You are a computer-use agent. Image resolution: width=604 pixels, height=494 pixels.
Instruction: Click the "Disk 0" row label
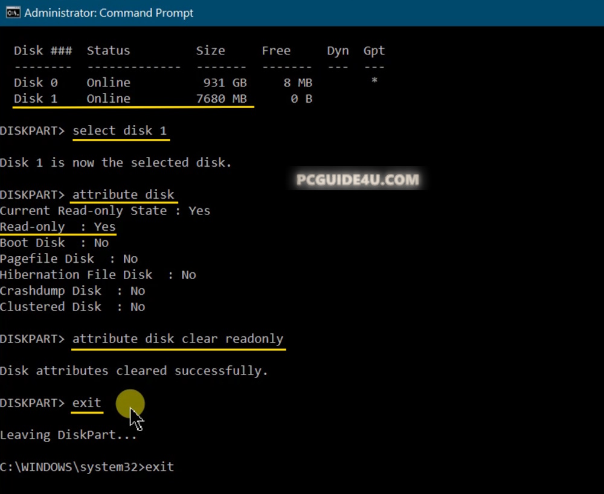pyautogui.click(x=36, y=82)
